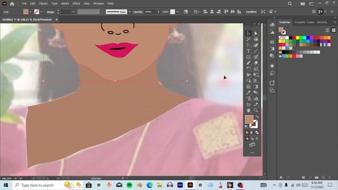Select the Selection tool (black arrow)

(248, 33)
